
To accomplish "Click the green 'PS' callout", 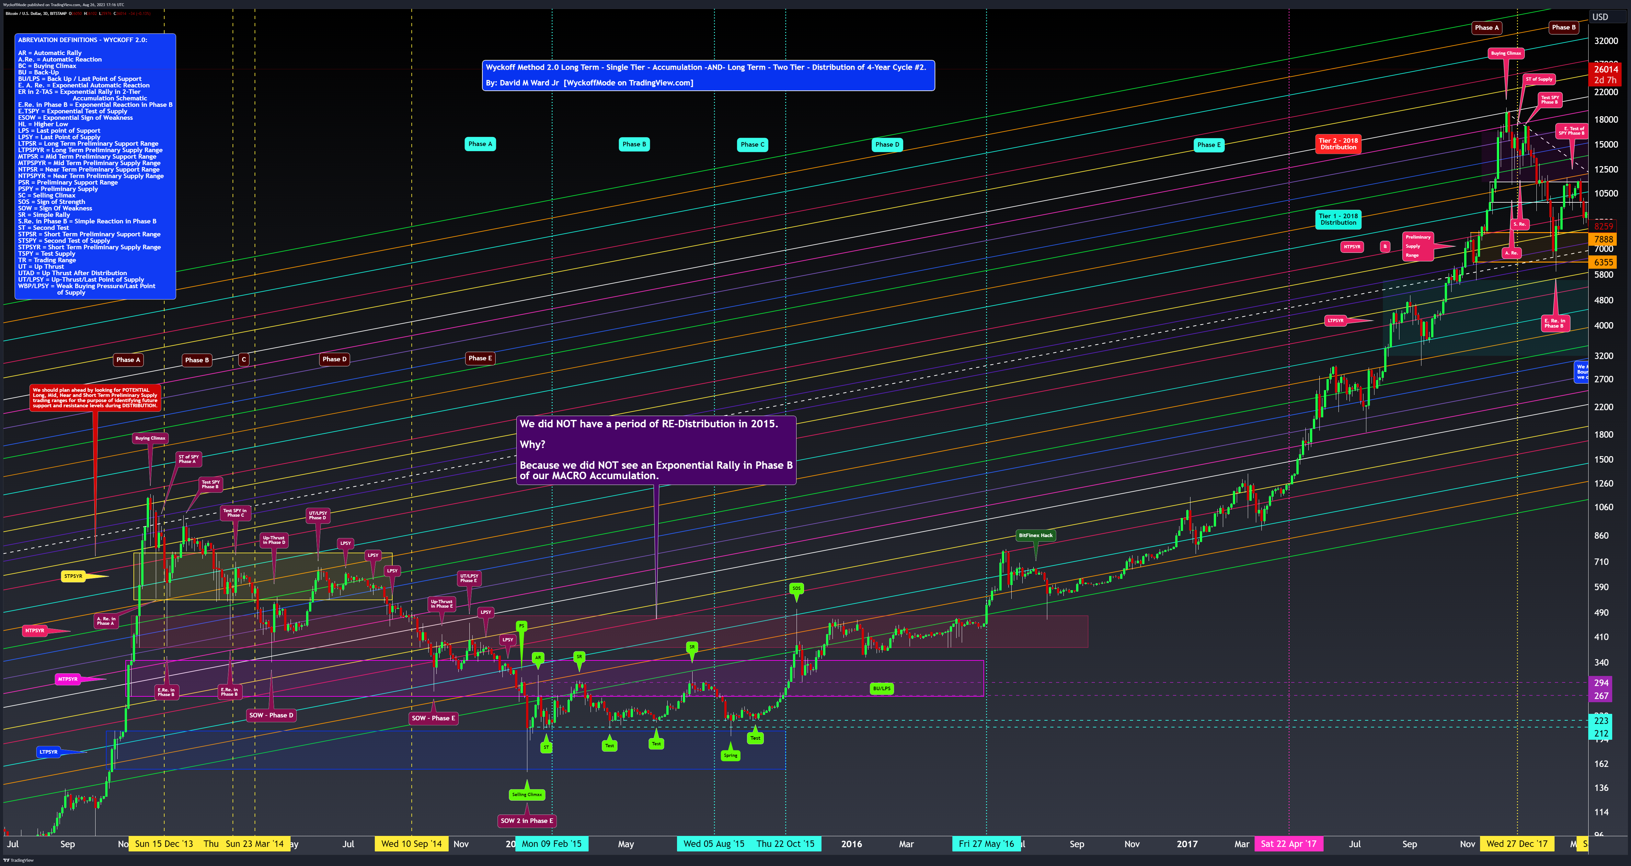I will pos(522,626).
